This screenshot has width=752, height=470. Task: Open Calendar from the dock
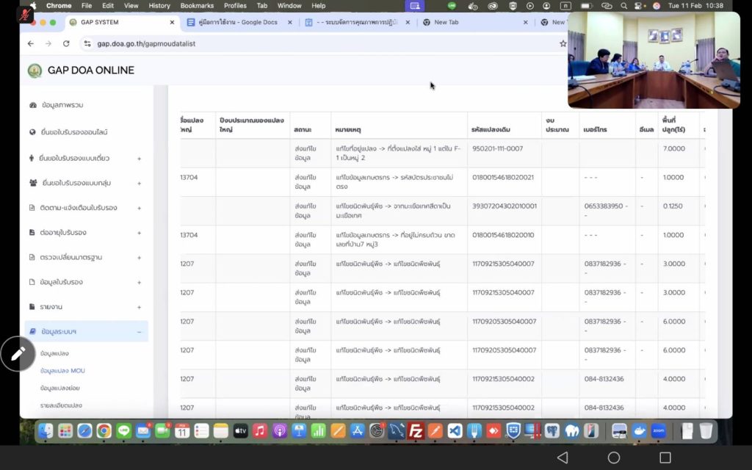click(x=182, y=430)
